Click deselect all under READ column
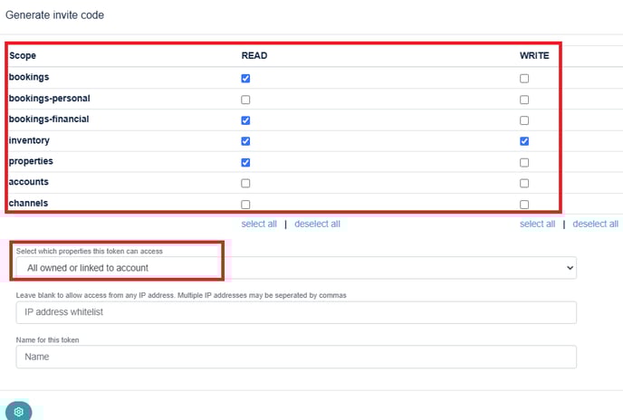The height and width of the screenshot is (420, 623). 317,224
